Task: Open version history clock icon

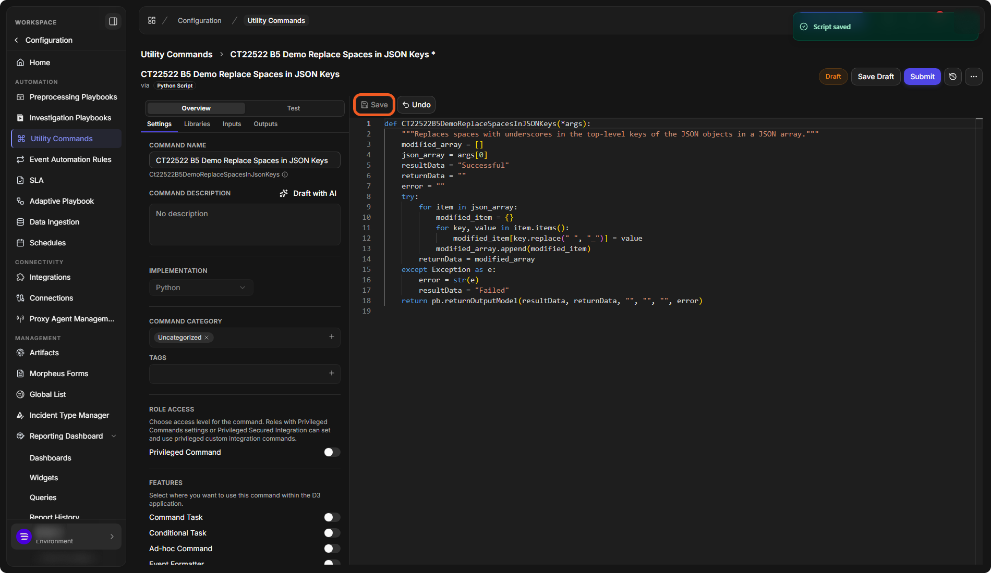Action: [953, 77]
